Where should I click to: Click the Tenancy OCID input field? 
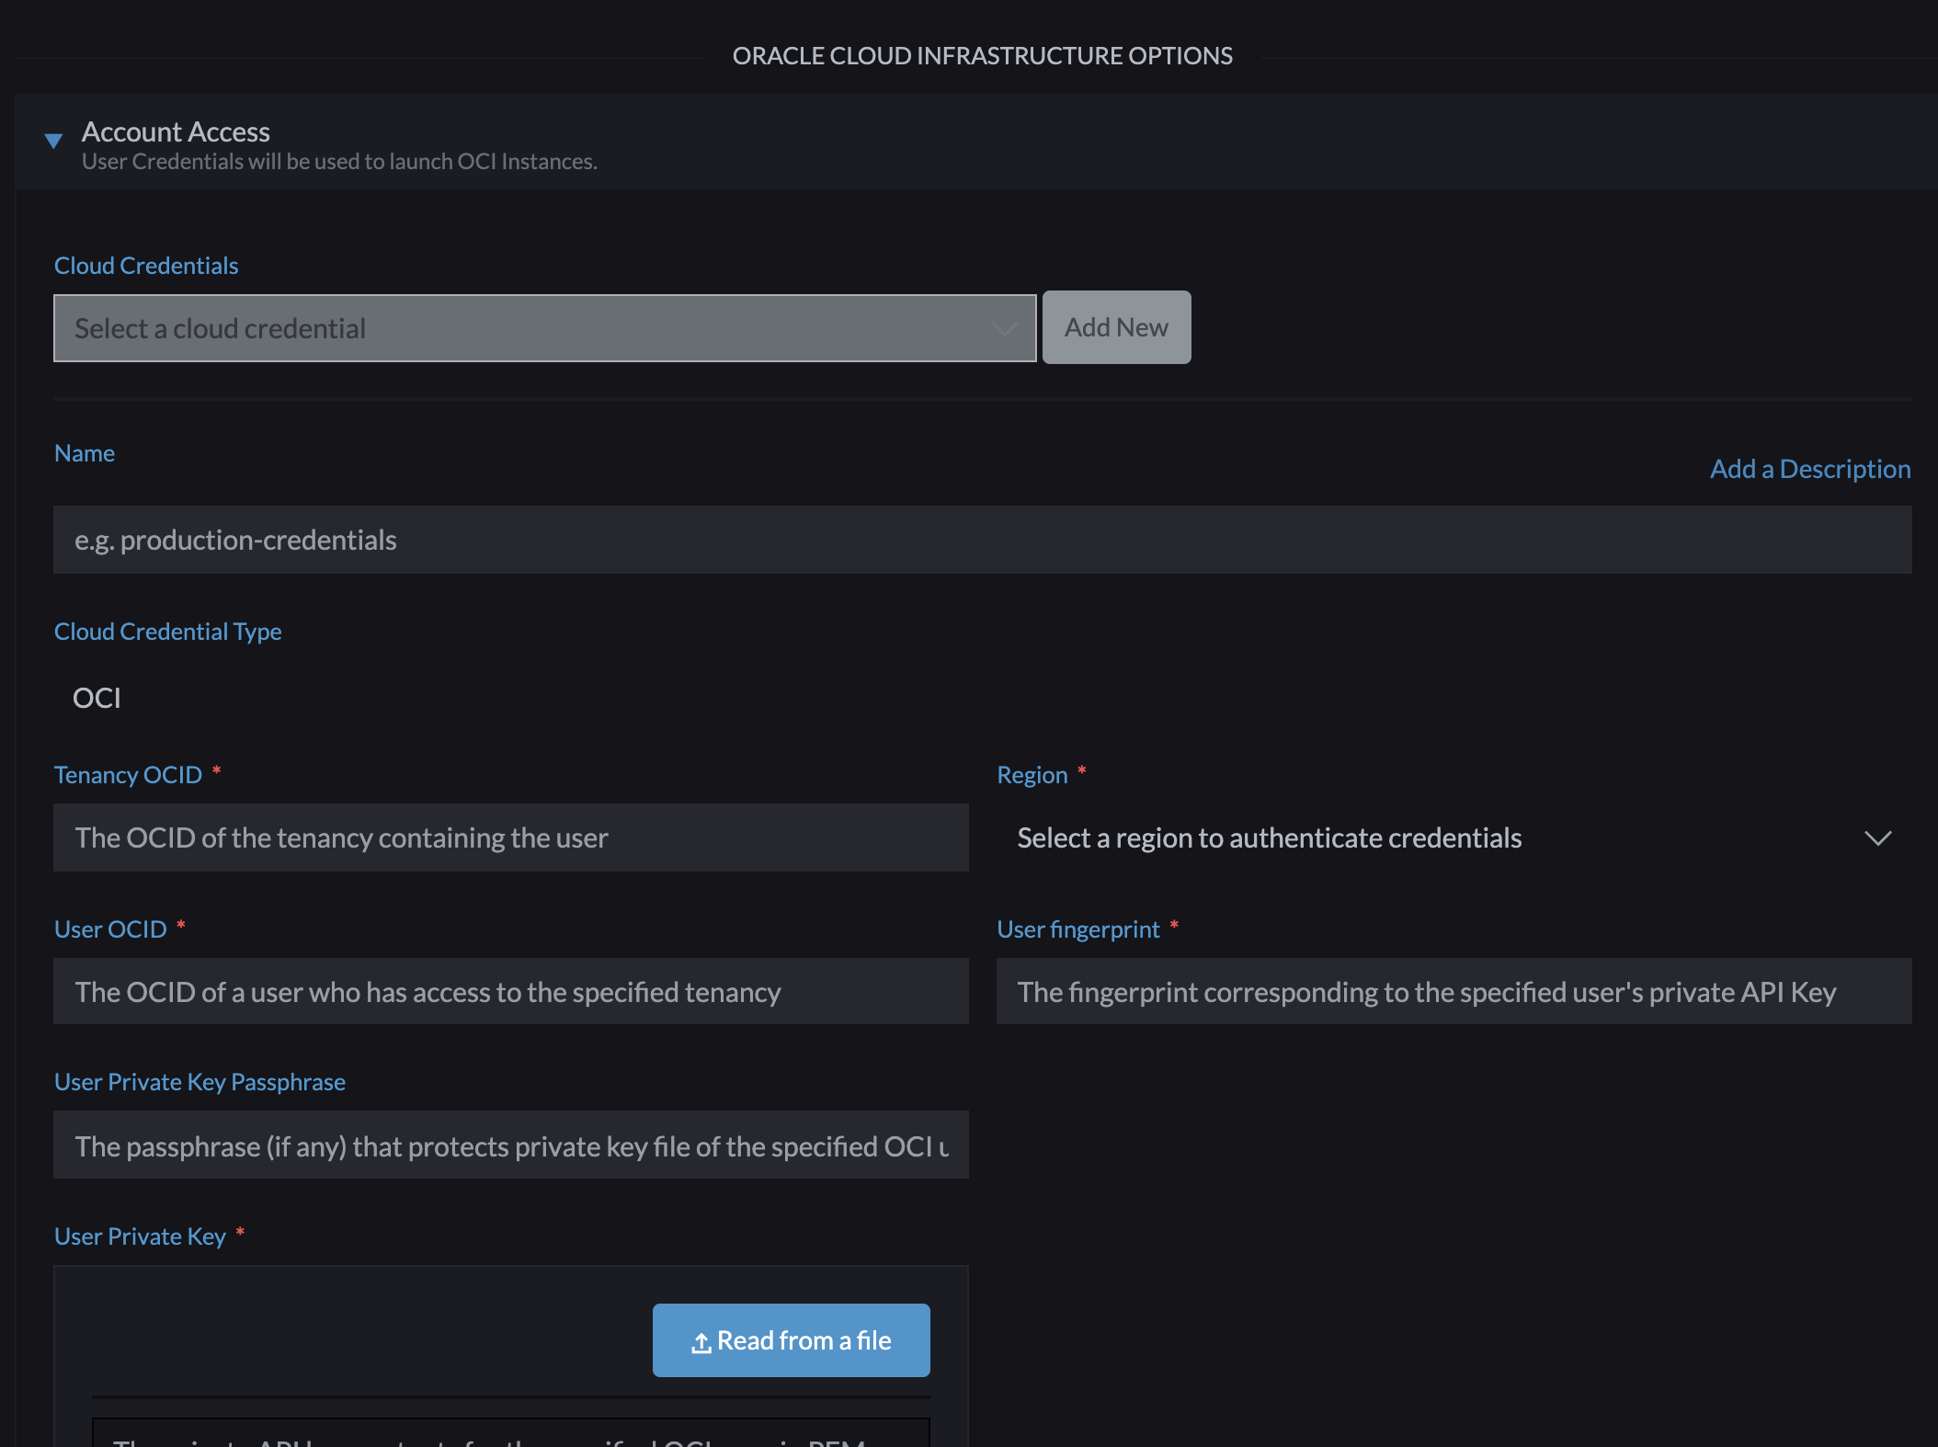pyautogui.click(x=510, y=837)
